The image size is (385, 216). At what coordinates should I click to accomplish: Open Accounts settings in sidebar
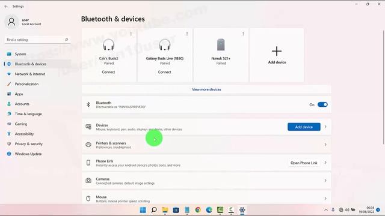(x=37, y=104)
